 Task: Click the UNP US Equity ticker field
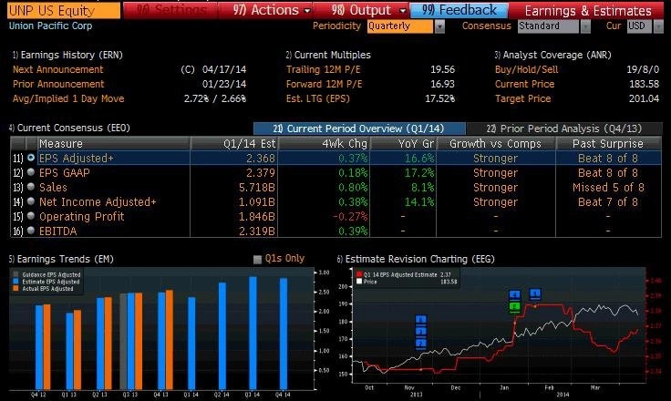64,11
